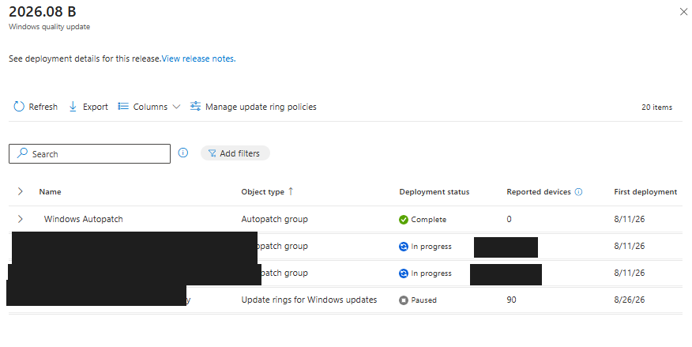Click the 2026.08 B title heading
692x347 pixels.
[x=43, y=12]
